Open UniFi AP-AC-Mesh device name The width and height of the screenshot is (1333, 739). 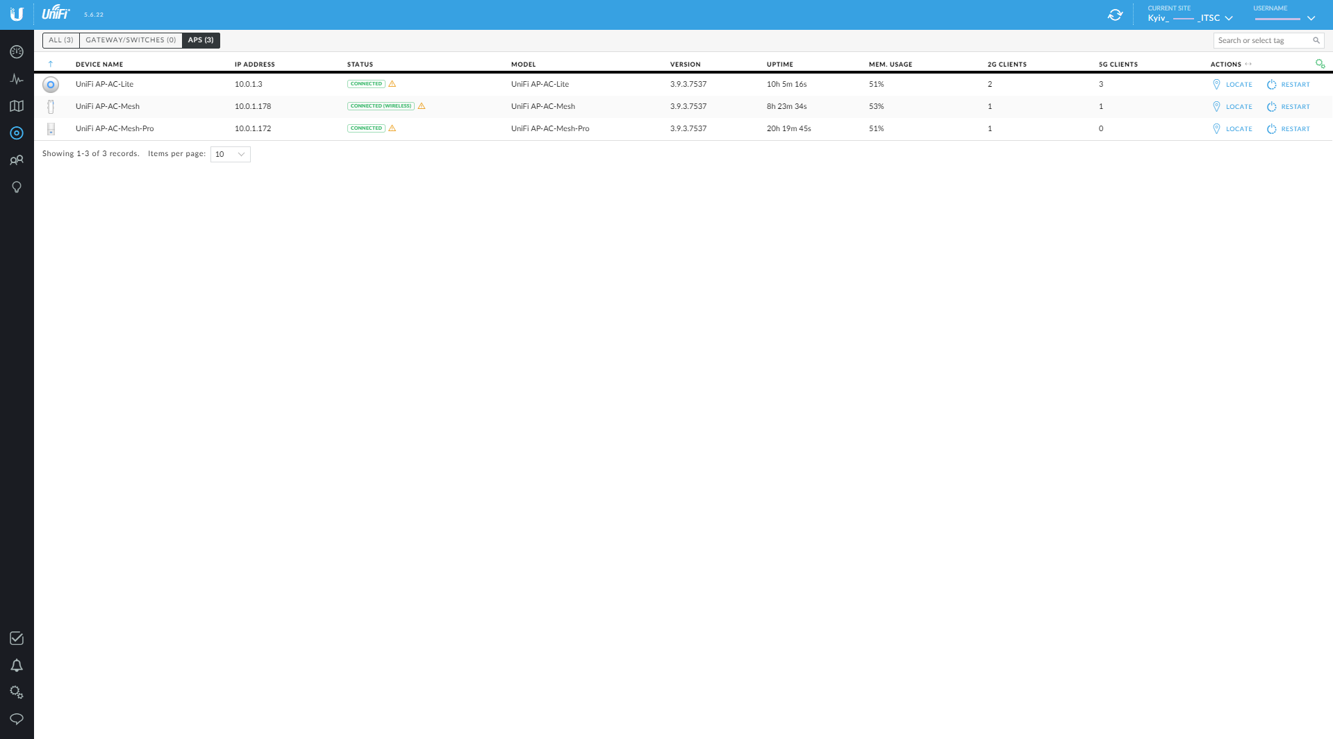pos(108,106)
